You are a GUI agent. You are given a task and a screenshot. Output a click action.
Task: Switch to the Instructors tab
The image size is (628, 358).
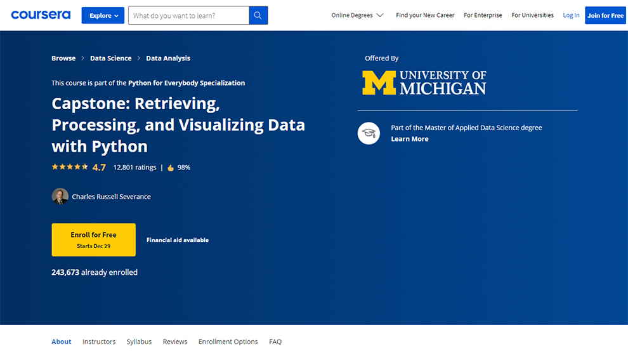pos(99,341)
